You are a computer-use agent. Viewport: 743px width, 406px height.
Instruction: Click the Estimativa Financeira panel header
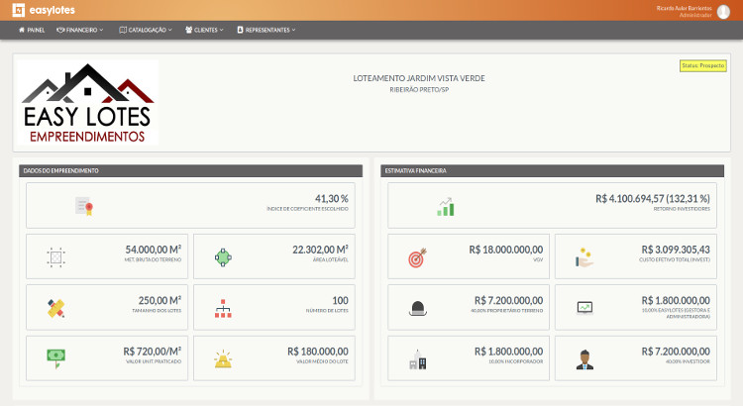(x=552, y=170)
